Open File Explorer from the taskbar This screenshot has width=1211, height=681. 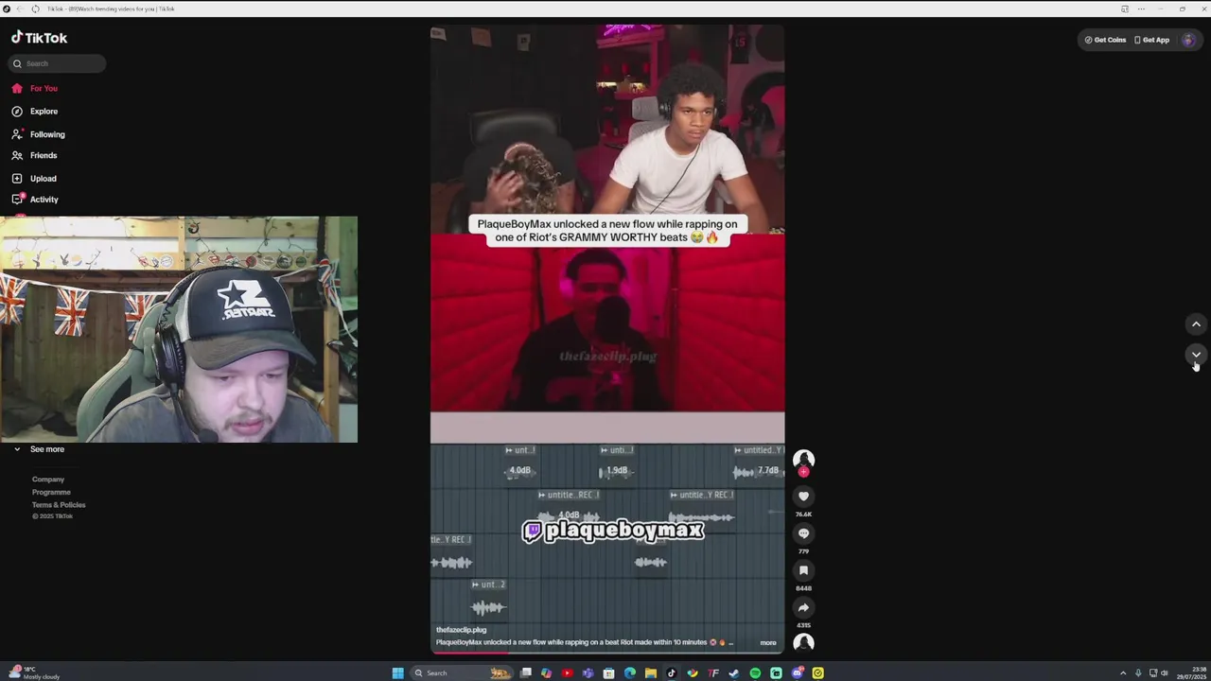[x=651, y=672]
